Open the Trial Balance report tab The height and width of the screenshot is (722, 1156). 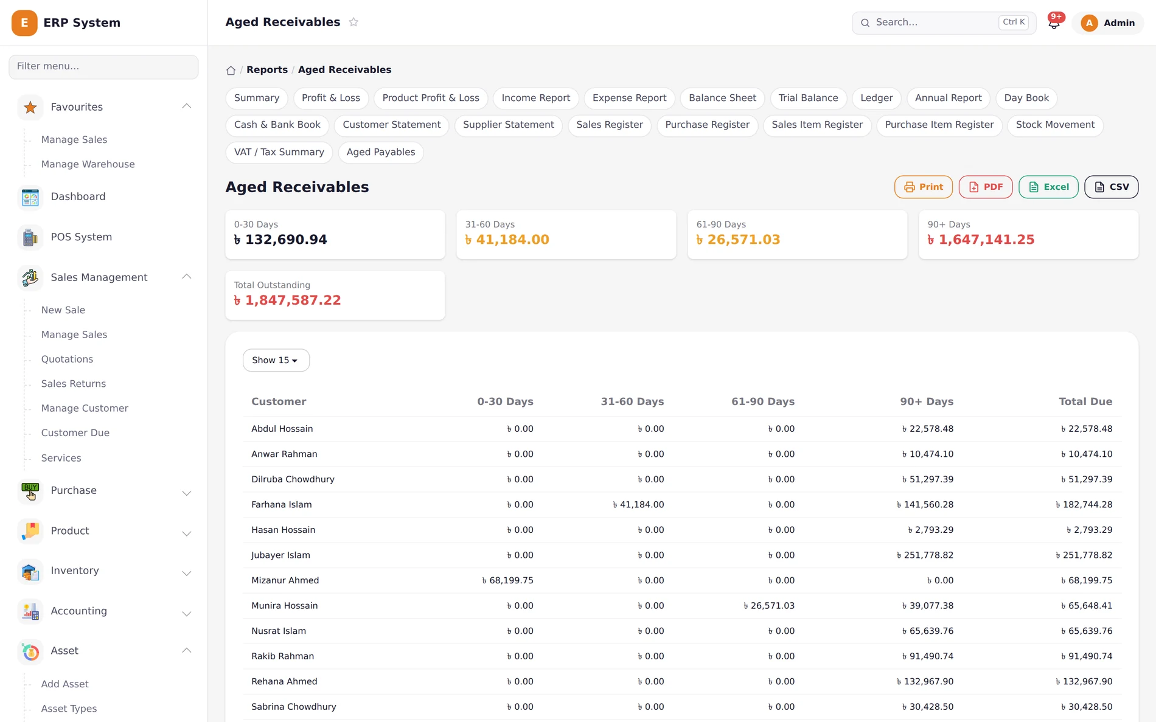808,98
